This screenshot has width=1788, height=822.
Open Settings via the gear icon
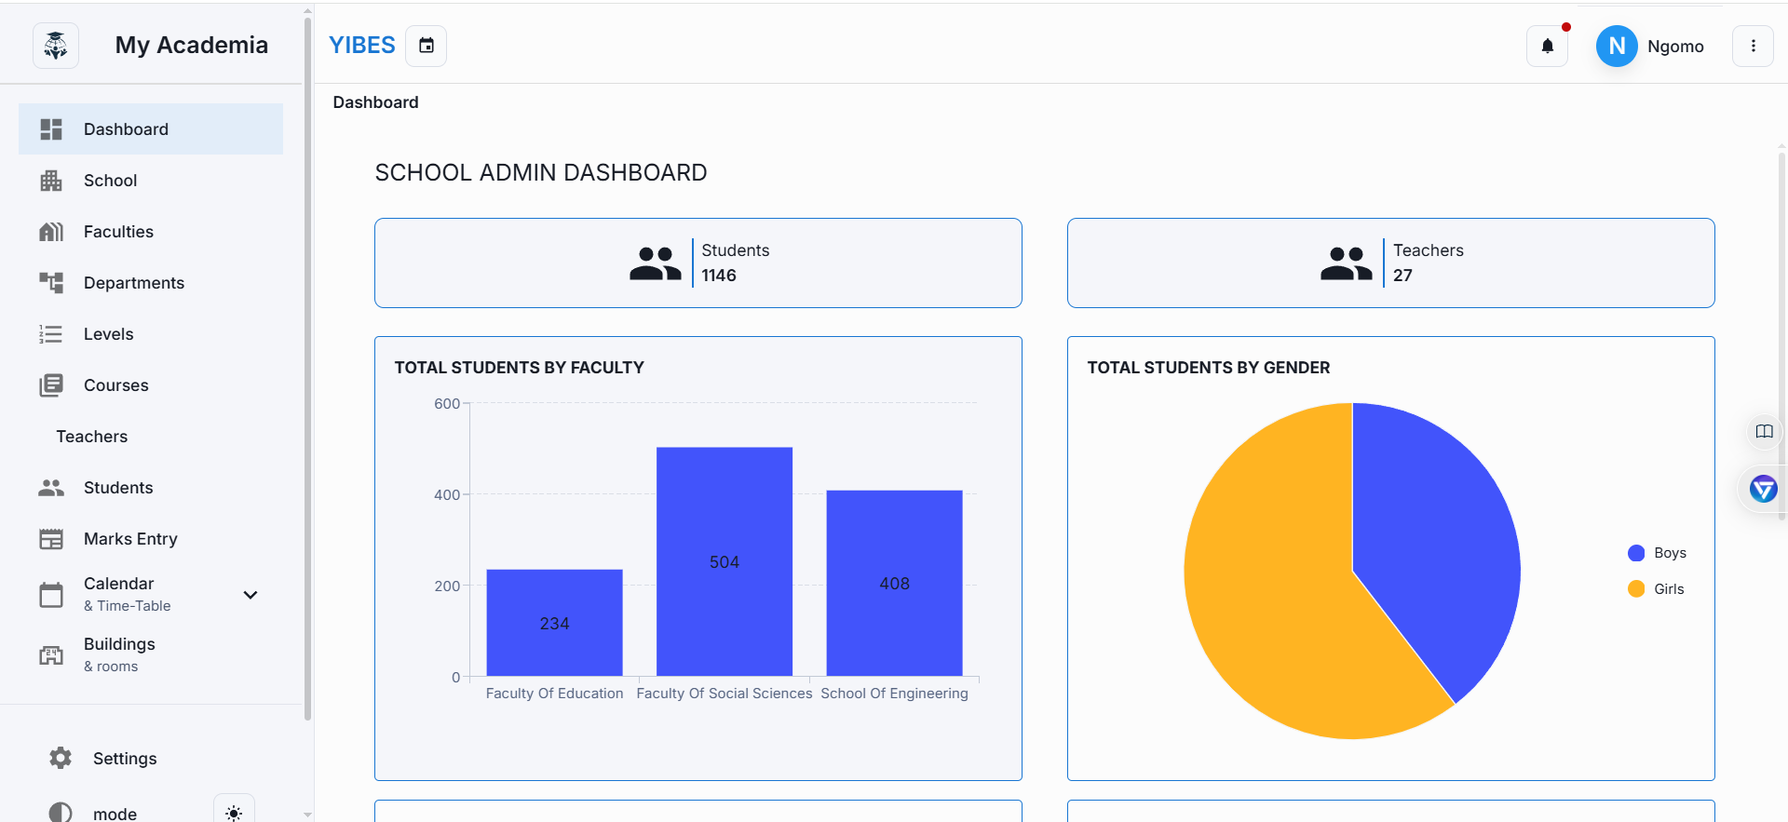click(x=61, y=758)
